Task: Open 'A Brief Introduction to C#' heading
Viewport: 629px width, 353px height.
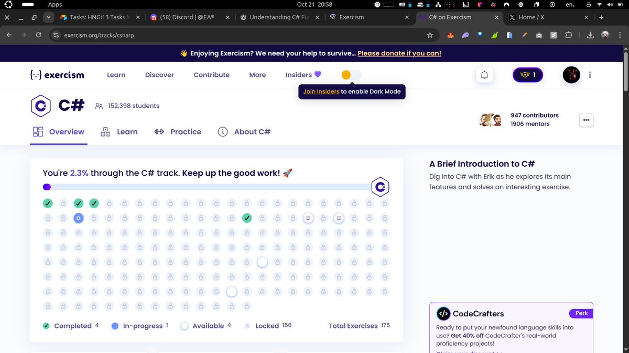Action: click(482, 164)
